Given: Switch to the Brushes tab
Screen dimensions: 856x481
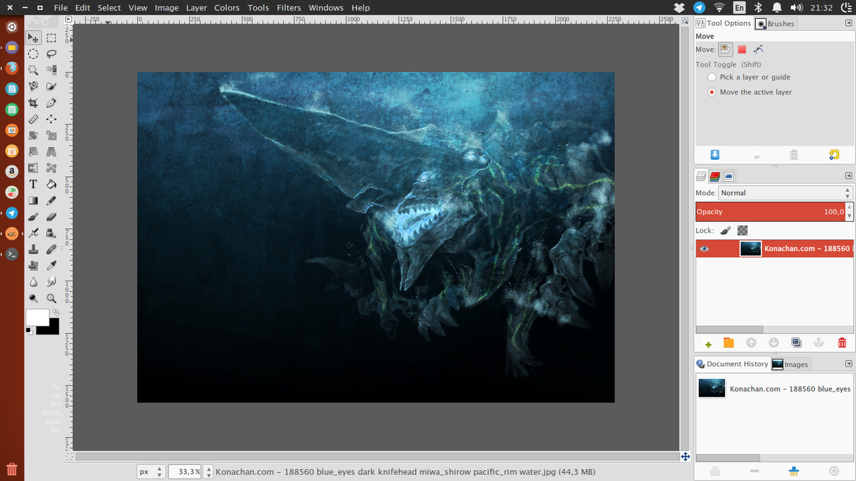Looking at the screenshot, I should (775, 23).
